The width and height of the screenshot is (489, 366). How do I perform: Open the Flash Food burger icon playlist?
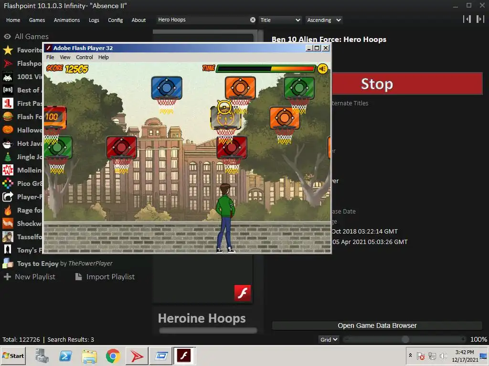tap(8, 117)
